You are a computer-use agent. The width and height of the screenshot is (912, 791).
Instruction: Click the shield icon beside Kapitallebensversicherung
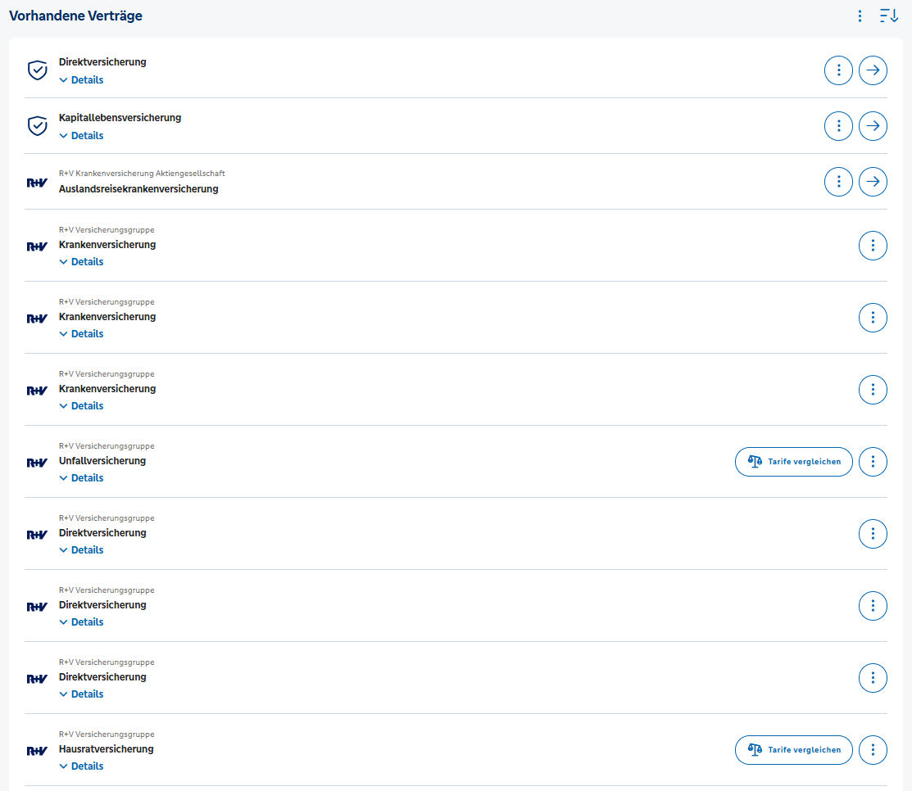click(x=38, y=126)
